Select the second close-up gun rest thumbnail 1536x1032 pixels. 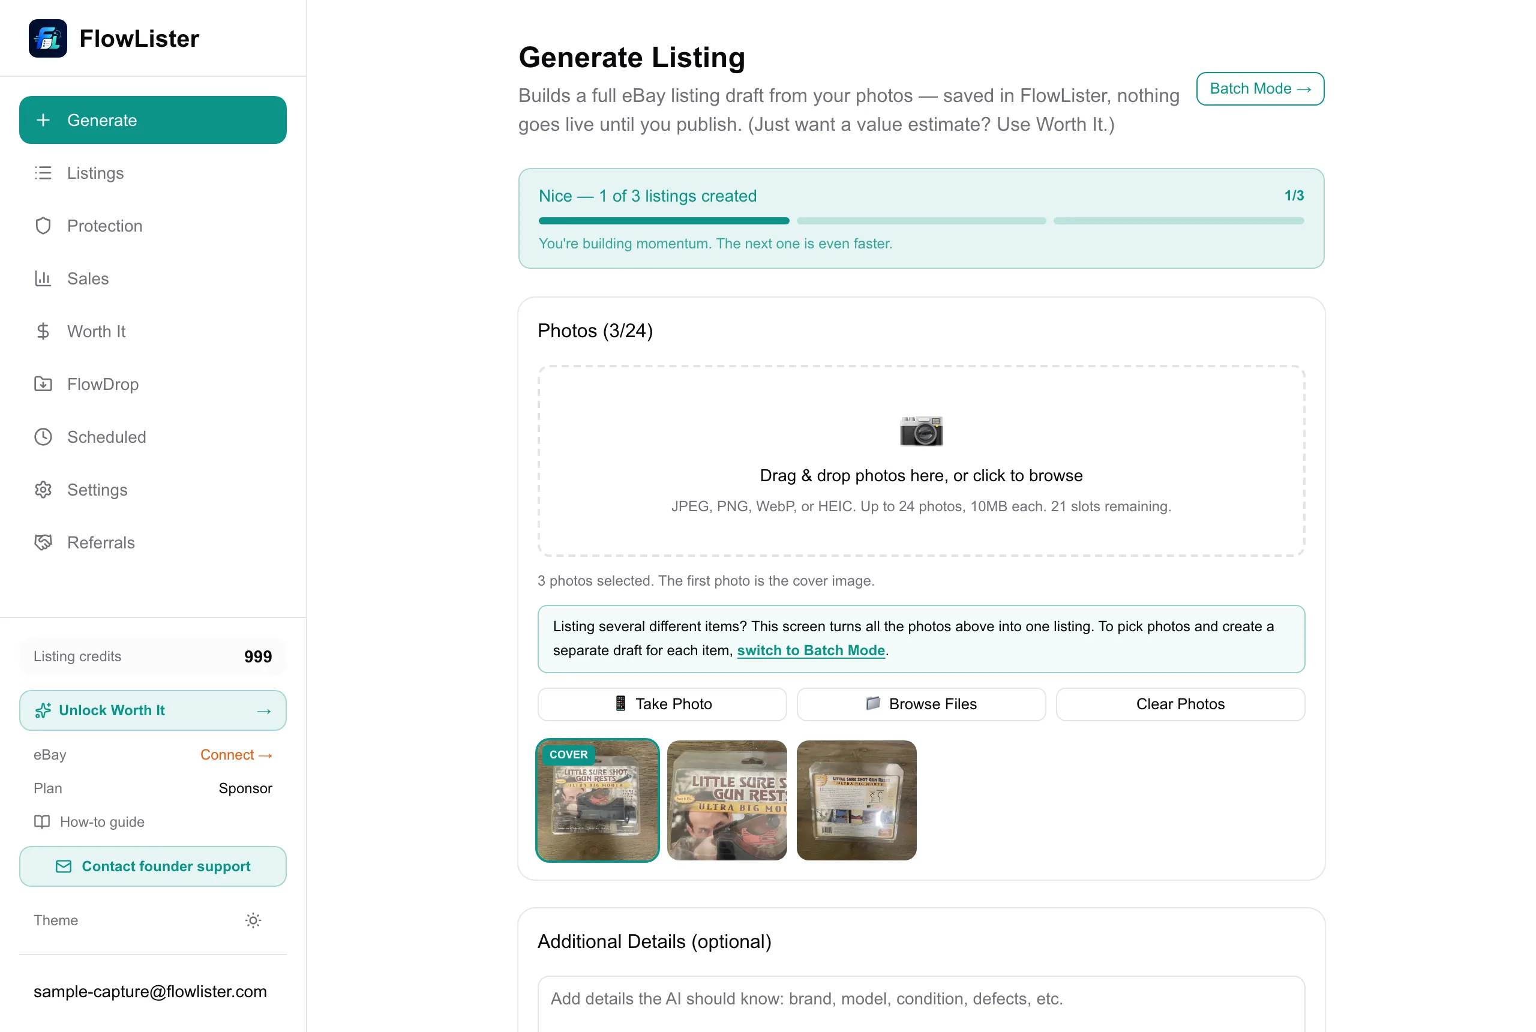click(727, 800)
